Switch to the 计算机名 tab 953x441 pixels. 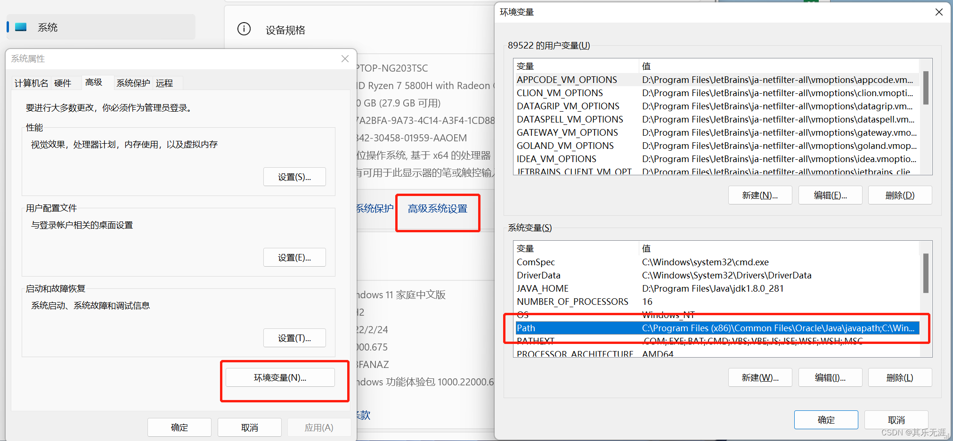31,83
